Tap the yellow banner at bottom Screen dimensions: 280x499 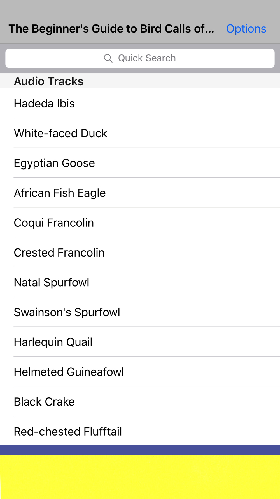(x=140, y=477)
